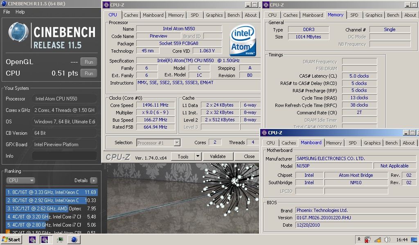Open first CPU-Z icon in the taskbar
Viewport: 419px width, 245px height.
[x=32, y=240]
